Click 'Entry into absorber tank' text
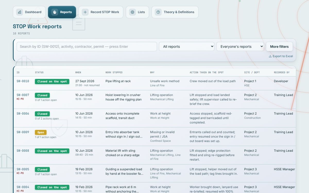 click(124, 134)
